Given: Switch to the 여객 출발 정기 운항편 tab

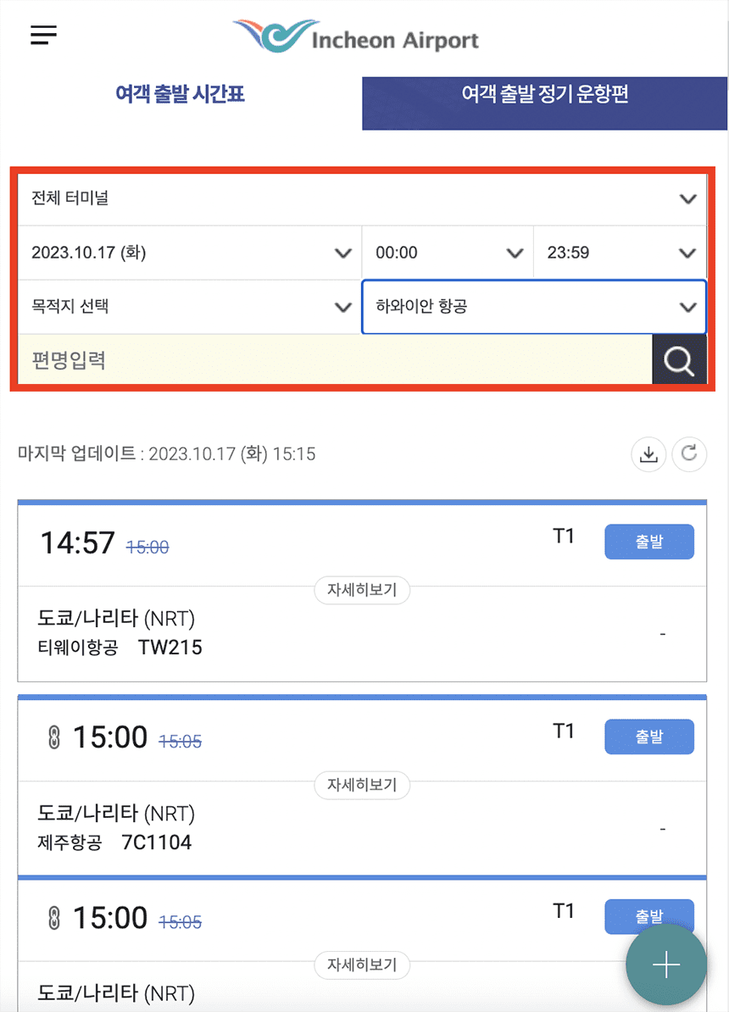Looking at the screenshot, I should (545, 102).
